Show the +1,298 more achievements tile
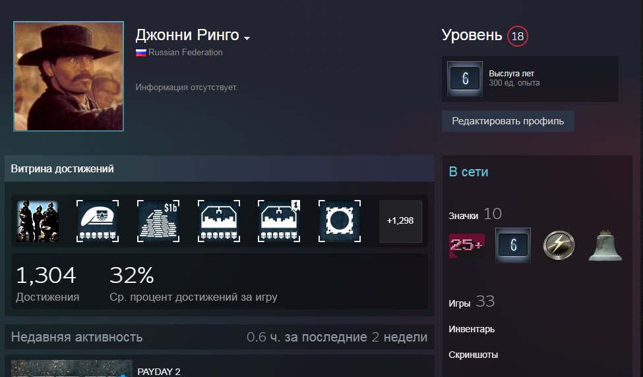The width and height of the screenshot is (643, 377). click(400, 221)
